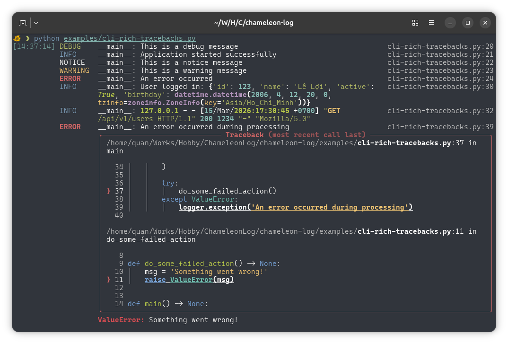This screenshot has width=508, height=344.
Task: Click 'This is a debug message' text
Action: (x=189, y=46)
